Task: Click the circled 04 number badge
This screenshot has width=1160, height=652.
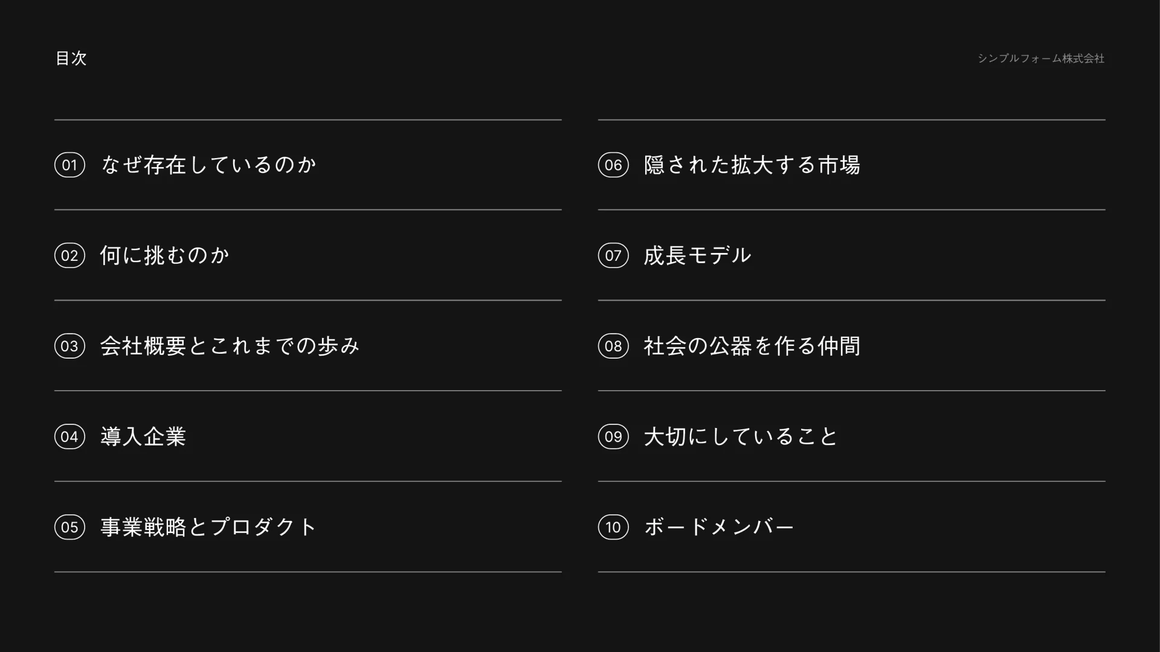Action: click(x=69, y=436)
